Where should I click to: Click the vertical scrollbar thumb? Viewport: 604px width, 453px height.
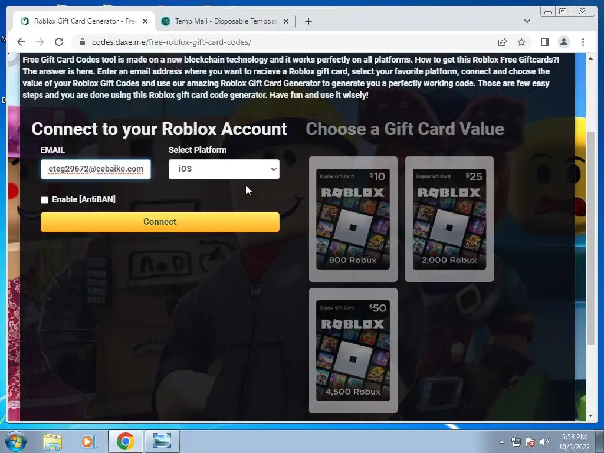(x=590, y=238)
